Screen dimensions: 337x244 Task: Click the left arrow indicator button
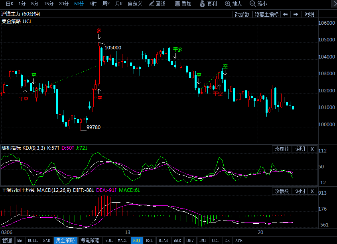(285, 14)
